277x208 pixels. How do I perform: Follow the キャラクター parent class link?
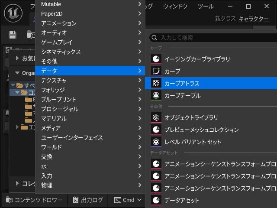click(x=253, y=19)
